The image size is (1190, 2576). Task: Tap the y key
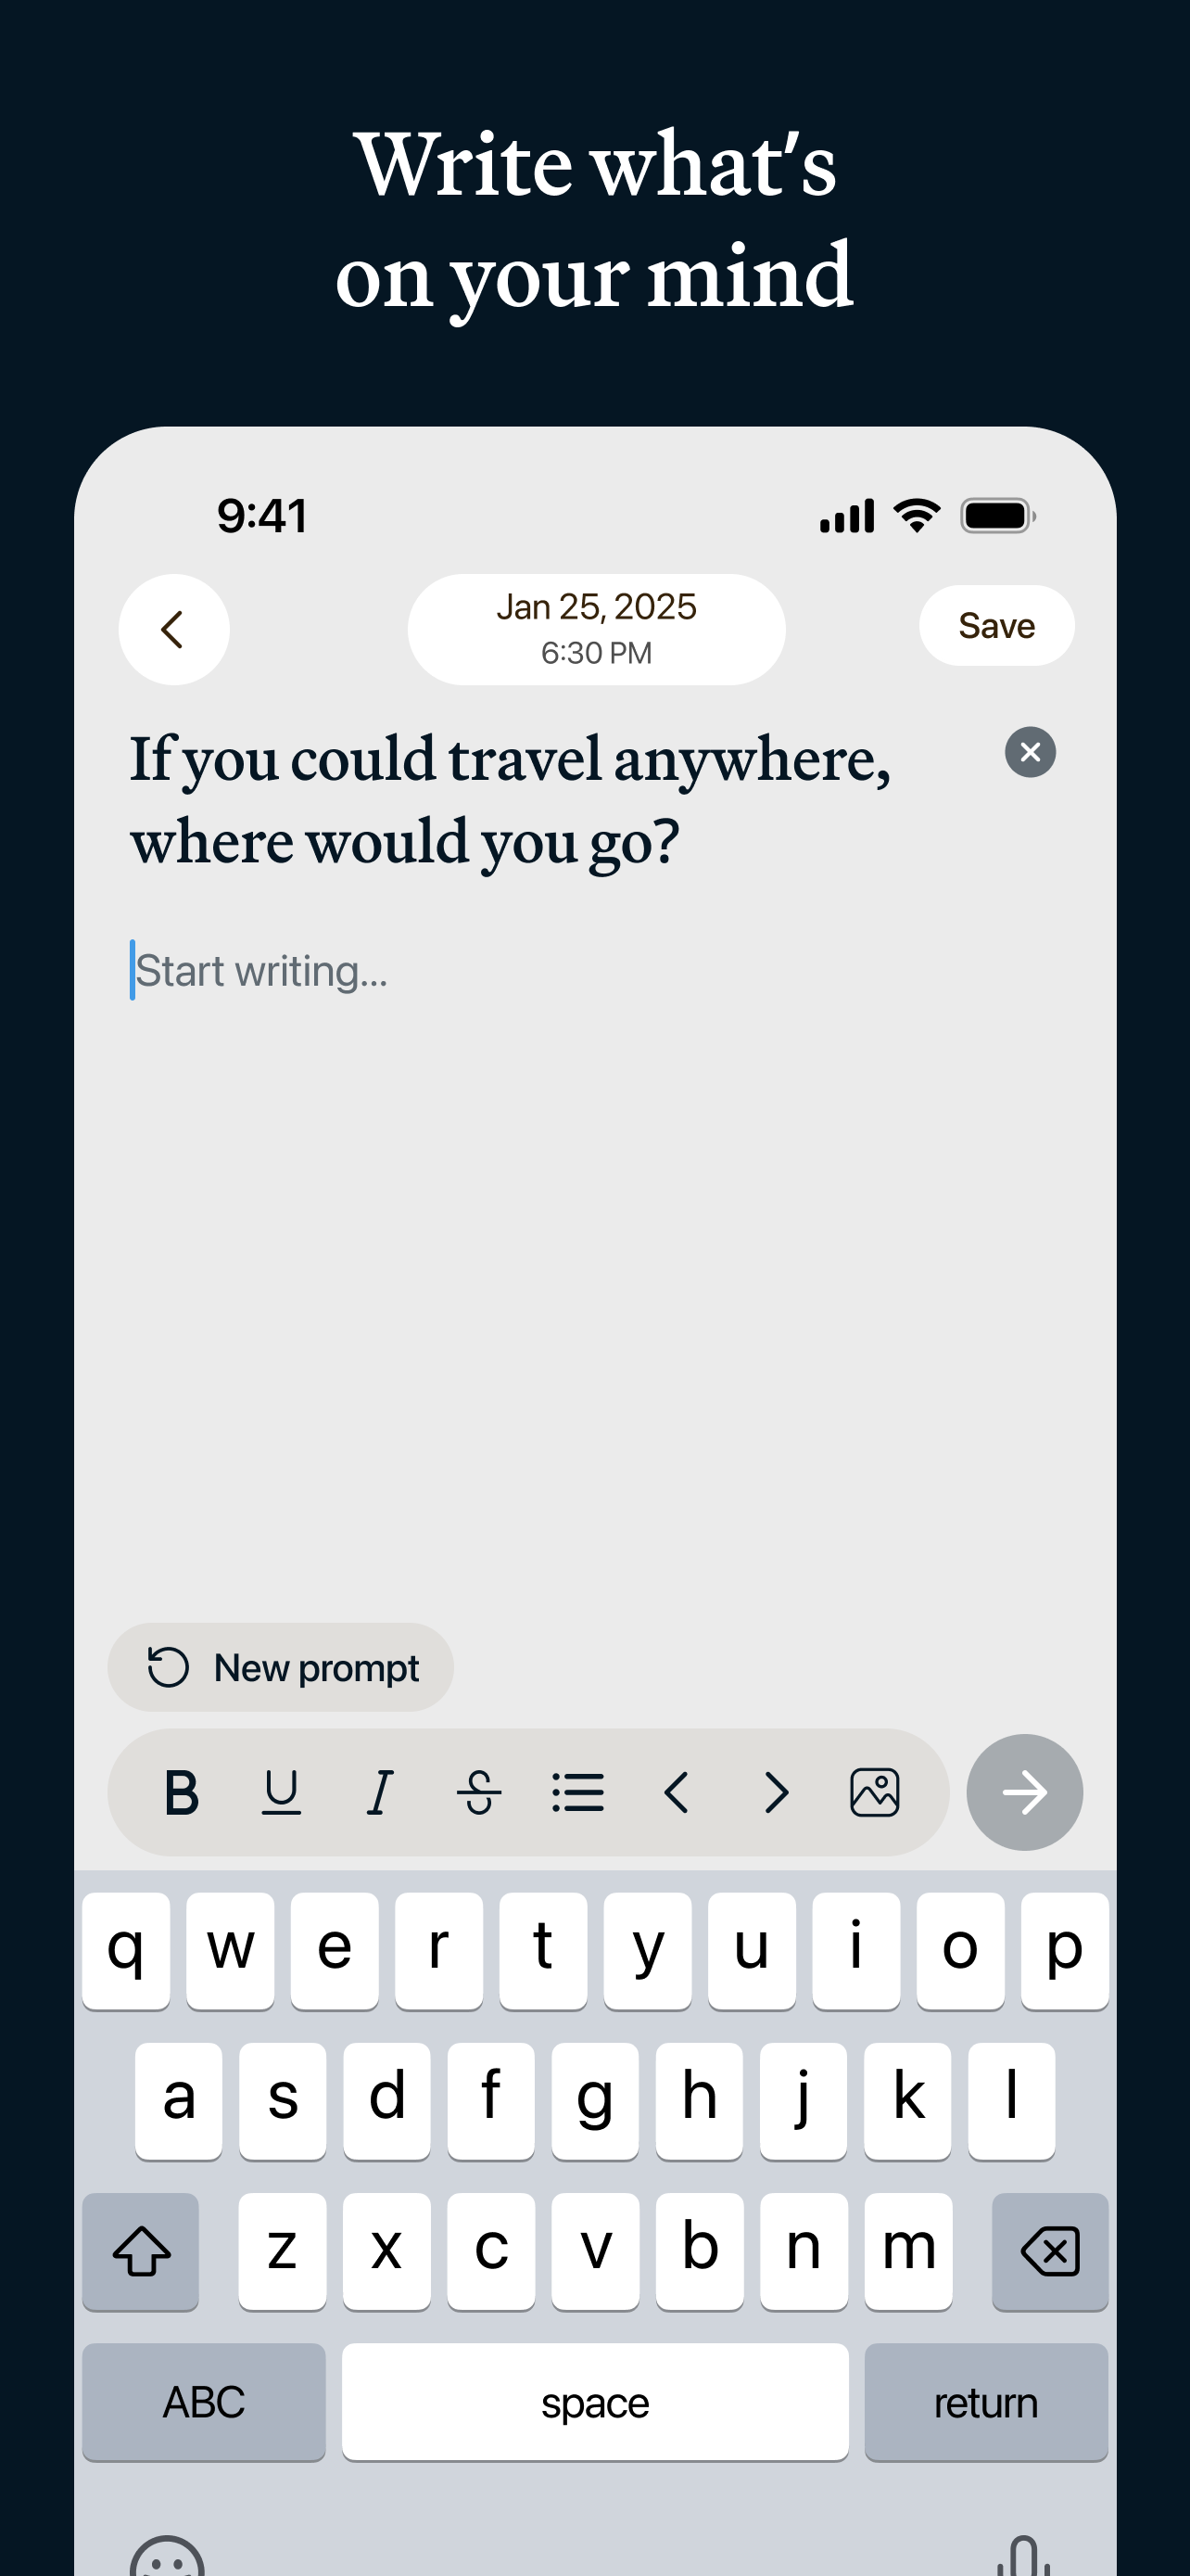tap(648, 1950)
